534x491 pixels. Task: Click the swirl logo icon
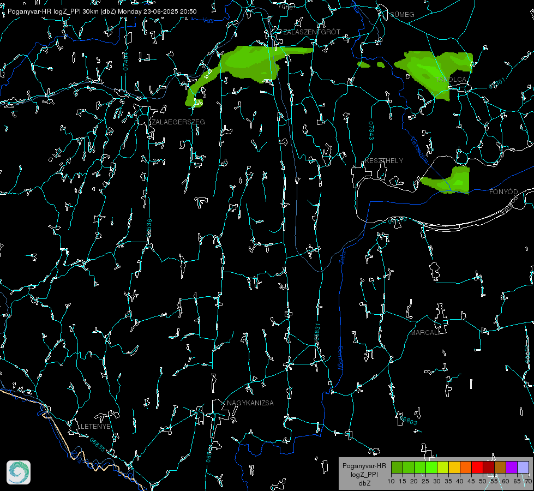tap(19, 472)
